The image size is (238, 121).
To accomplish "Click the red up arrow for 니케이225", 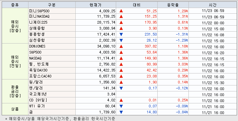I will click(121, 23).
